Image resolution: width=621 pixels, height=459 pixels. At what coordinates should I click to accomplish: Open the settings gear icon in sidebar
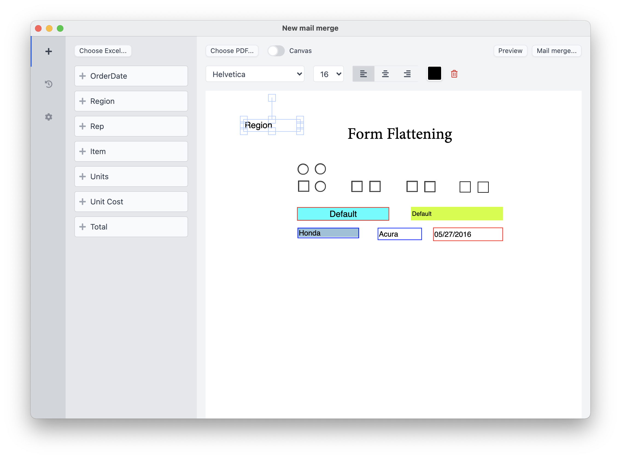coord(49,117)
